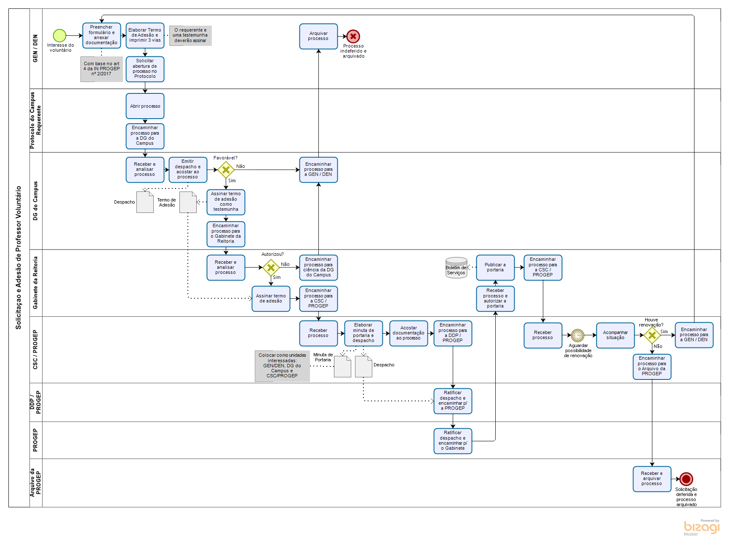Click the pool title 'Solicitação e Adesão de Professor Voluntário'
The height and width of the screenshot is (549, 729).
pos(19,257)
